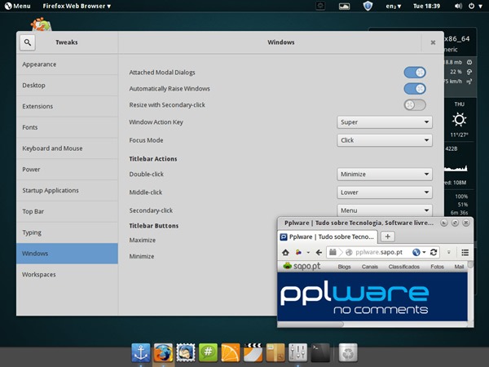489x367 pixels.
Task: Open the en keyboard layout selector
Action: tap(394, 6)
